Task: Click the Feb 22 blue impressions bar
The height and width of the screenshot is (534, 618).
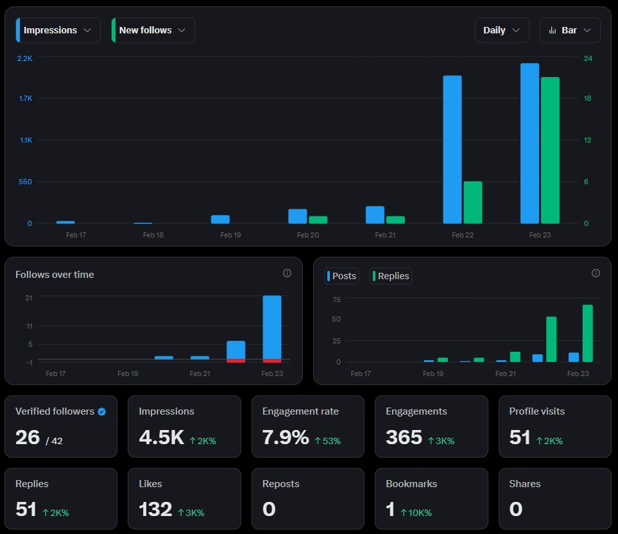Action: click(452, 150)
